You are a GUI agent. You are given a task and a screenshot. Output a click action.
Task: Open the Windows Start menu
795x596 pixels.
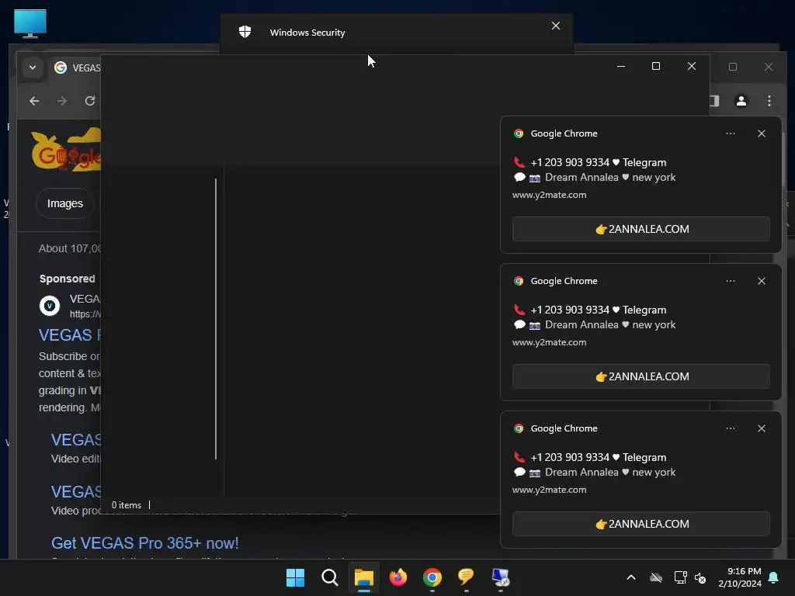pos(295,577)
